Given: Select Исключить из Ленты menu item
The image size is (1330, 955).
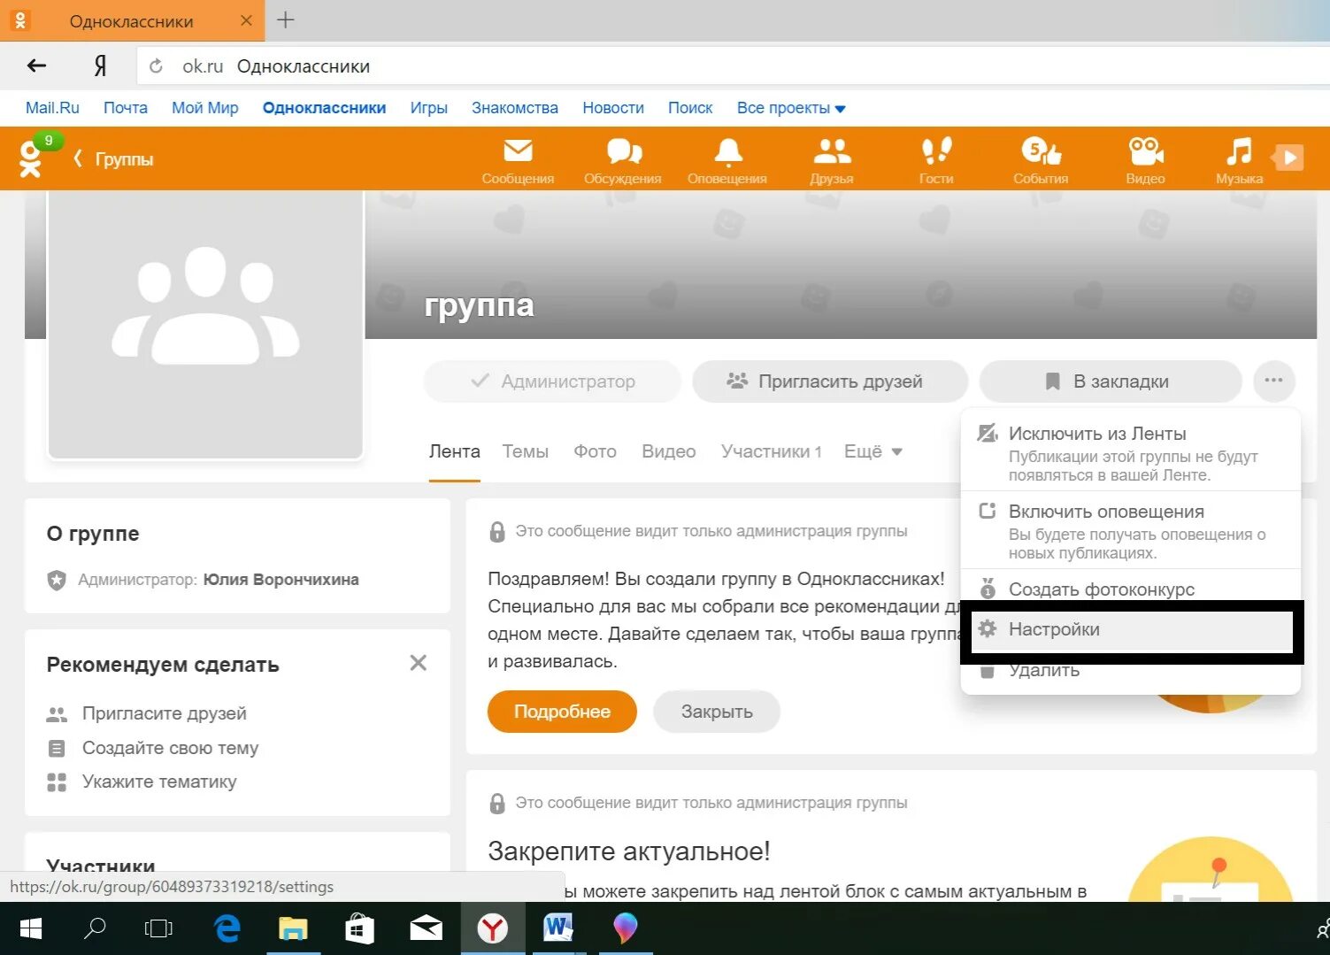Looking at the screenshot, I should 1130,452.
